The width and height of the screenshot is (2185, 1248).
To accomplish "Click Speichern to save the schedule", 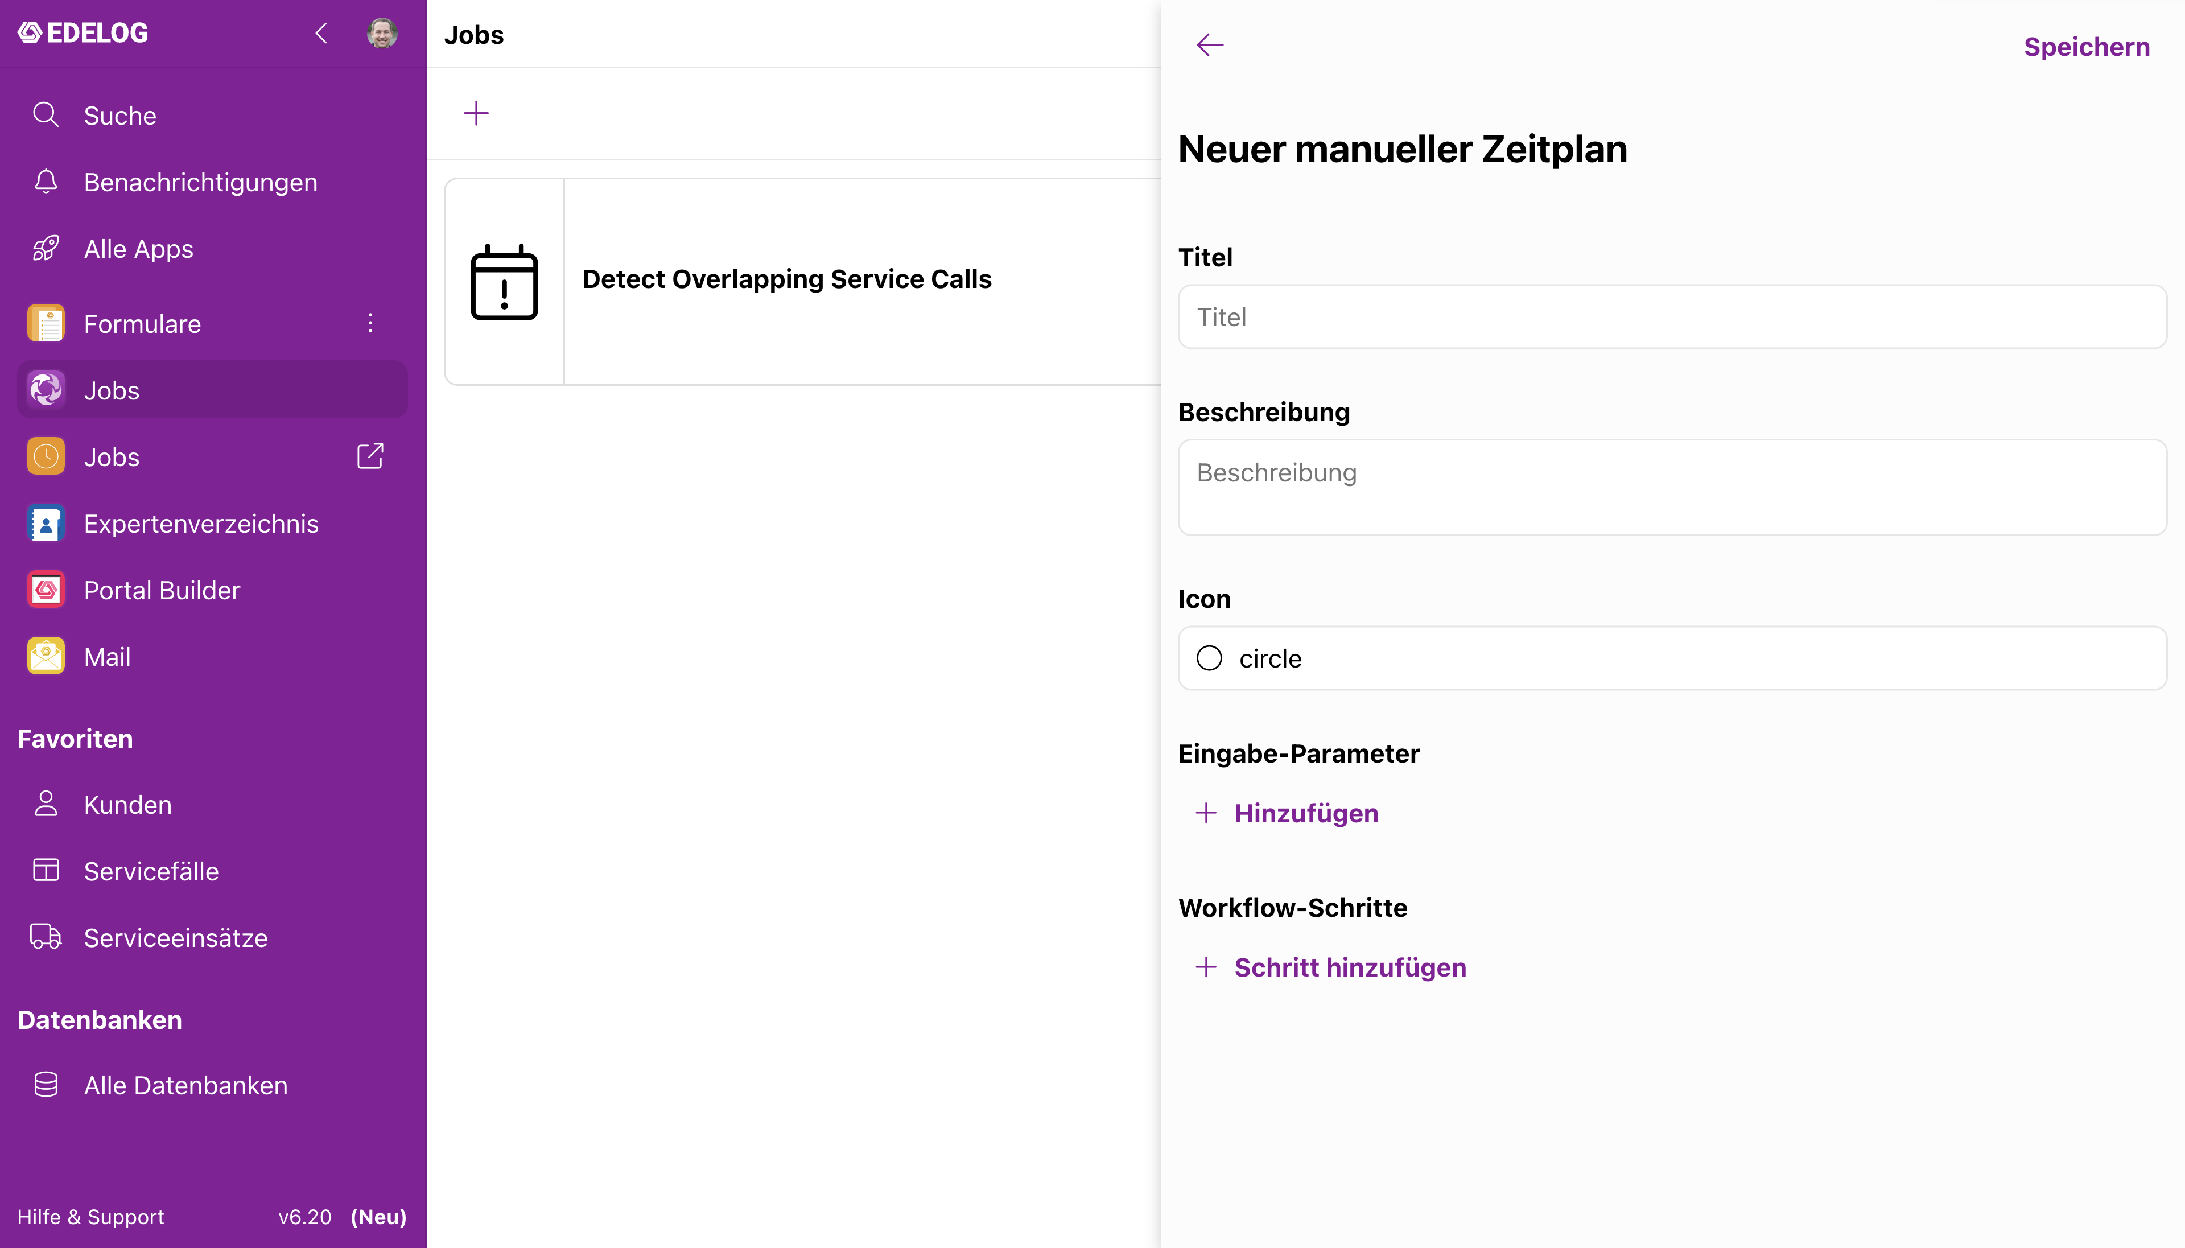I will point(2087,46).
